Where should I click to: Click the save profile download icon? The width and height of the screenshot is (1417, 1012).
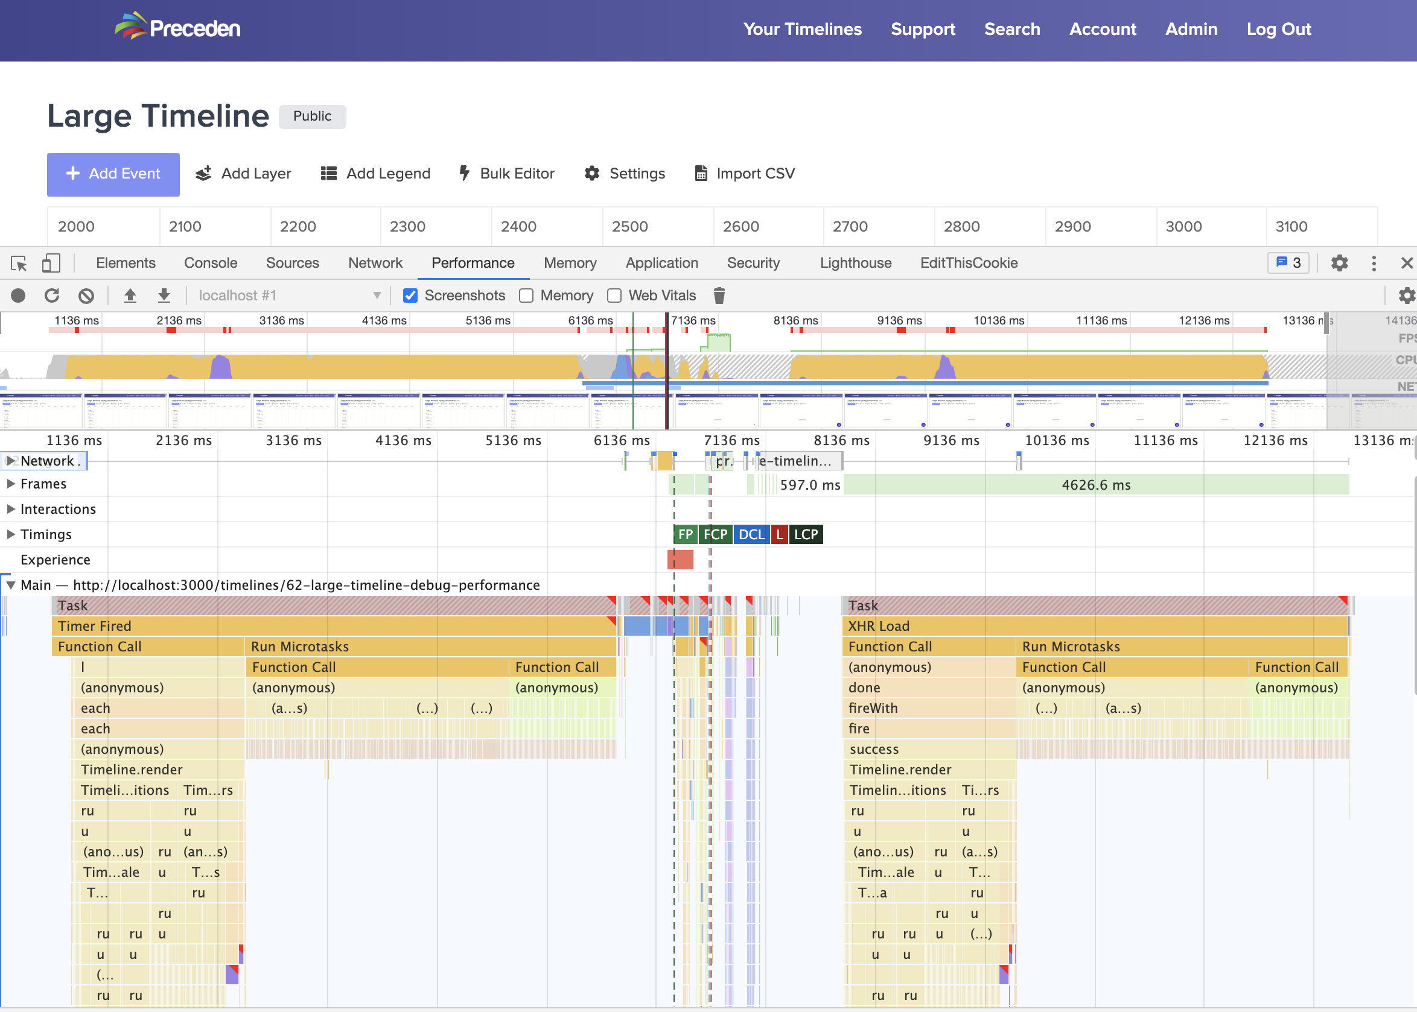point(164,296)
